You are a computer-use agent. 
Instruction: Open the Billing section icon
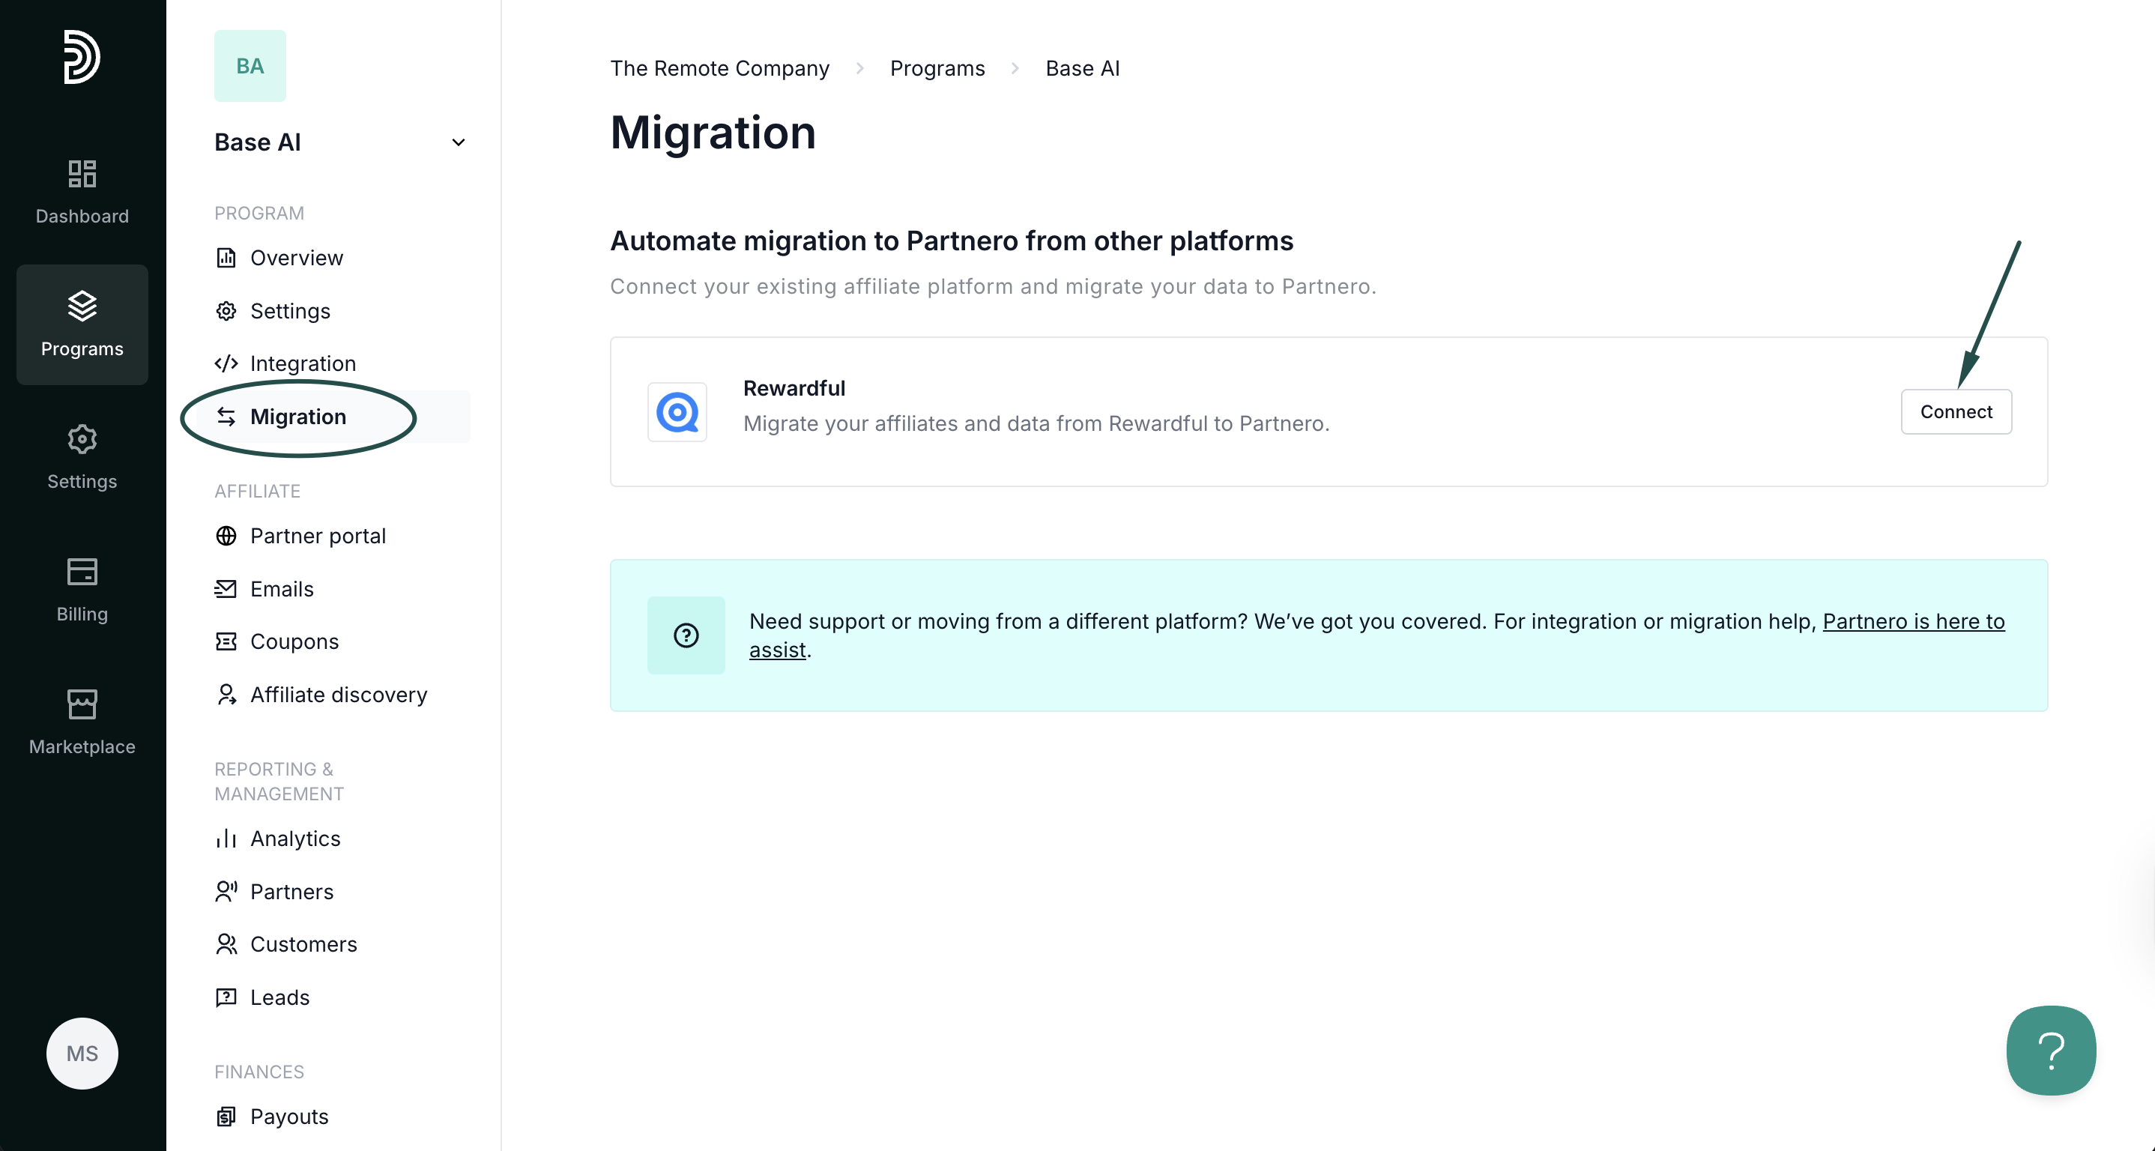pyautogui.click(x=82, y=573)
